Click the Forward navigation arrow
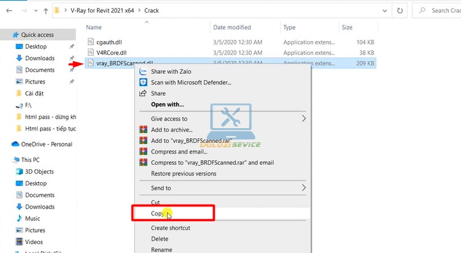 (x=24, y=11)
